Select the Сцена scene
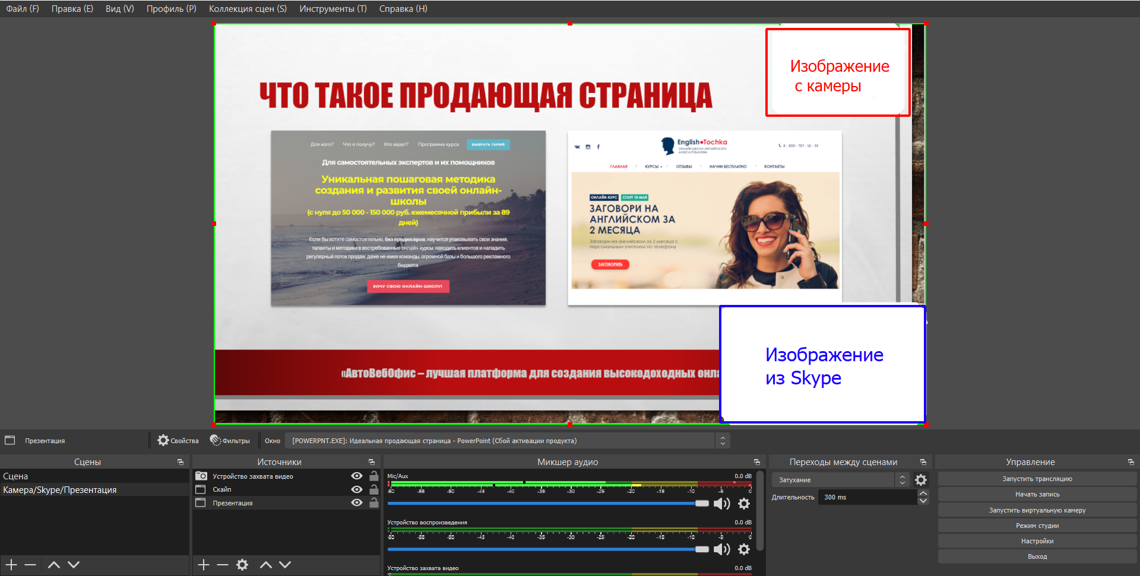 point(94,476)
